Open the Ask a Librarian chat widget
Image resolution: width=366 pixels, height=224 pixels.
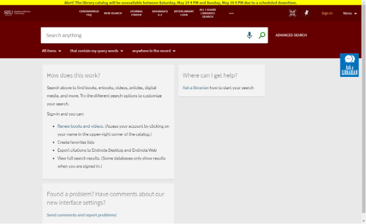(349, 65)
